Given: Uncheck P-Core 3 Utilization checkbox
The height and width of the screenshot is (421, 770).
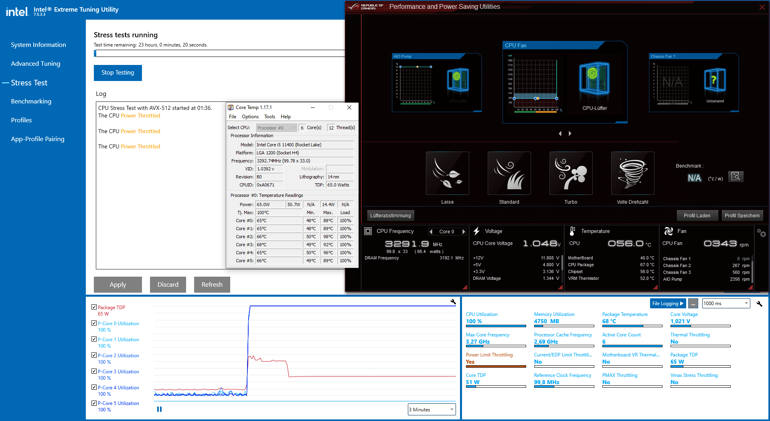Looking at the screenshot, I should pos(94,371).
